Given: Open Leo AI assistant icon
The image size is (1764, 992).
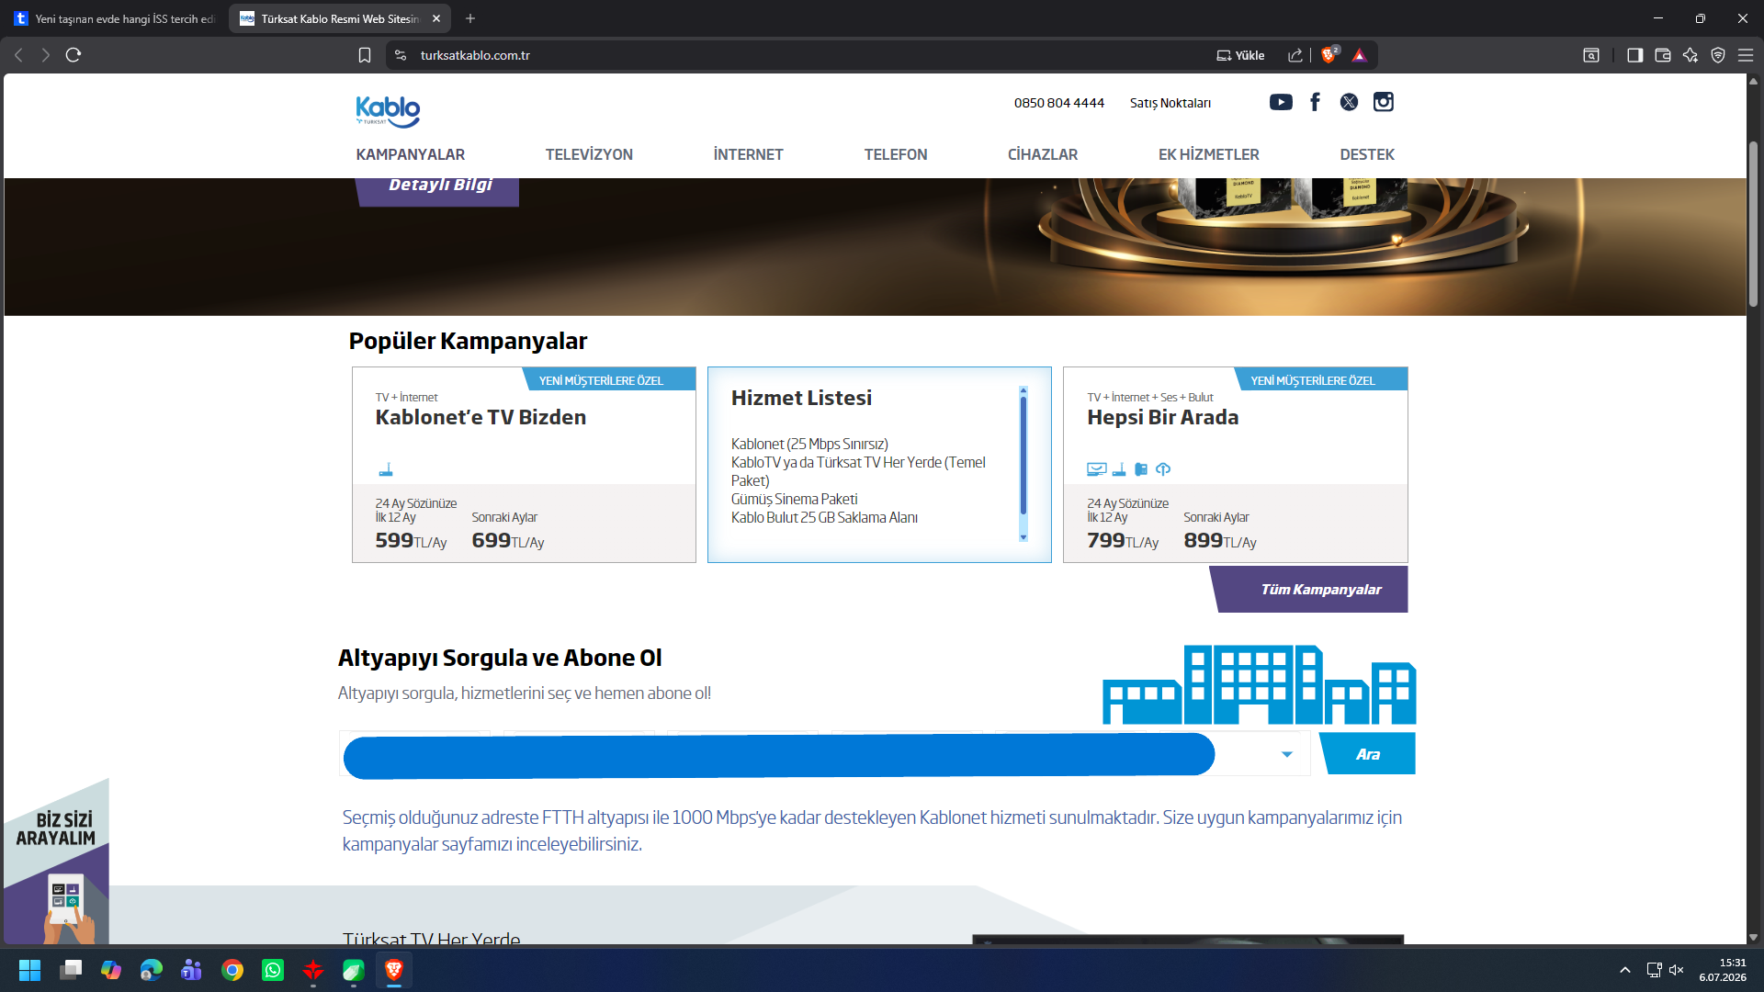Looking at the screenshot, I should tap(1690, 55).
